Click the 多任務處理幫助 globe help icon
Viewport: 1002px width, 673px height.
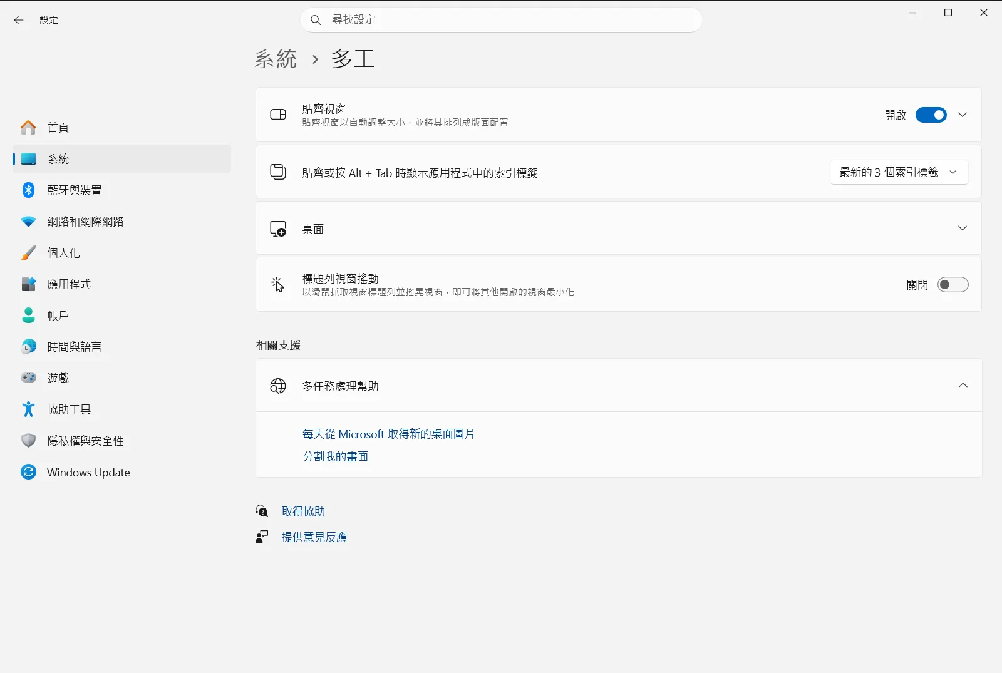click(278, 386)
